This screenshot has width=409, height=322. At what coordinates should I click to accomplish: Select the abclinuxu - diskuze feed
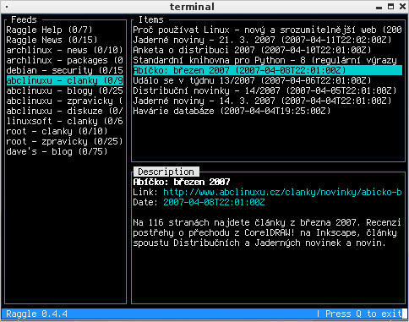click(64, 111)
